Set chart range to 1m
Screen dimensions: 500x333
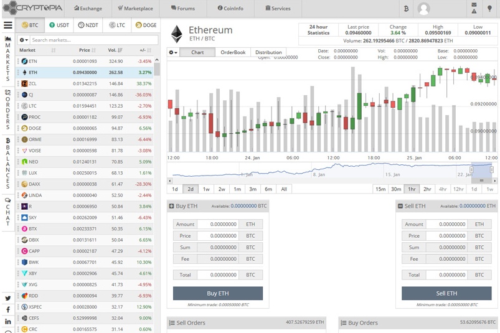[237, 189]
